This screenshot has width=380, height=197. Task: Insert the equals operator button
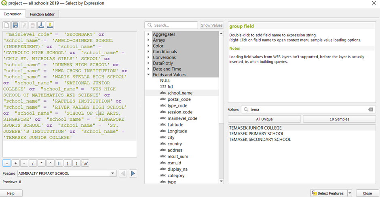click(7, 163)
